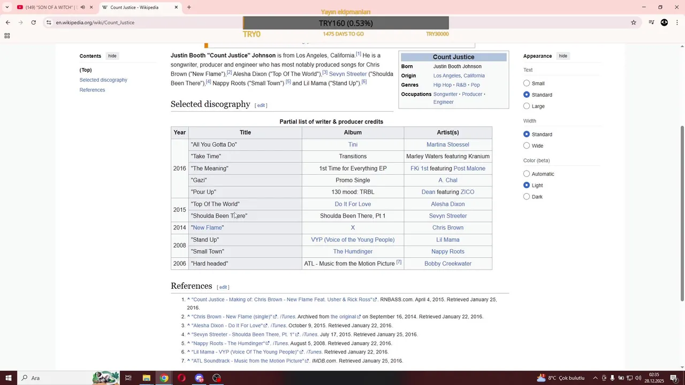Open the weather widget showing 8°C
685x385 pixels.
pyautogui.click(x=561, y=378)
